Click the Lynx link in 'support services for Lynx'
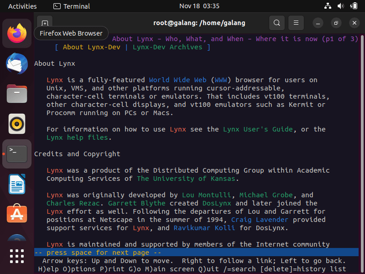This screenshot has width=365, height=274. point(141,228)
